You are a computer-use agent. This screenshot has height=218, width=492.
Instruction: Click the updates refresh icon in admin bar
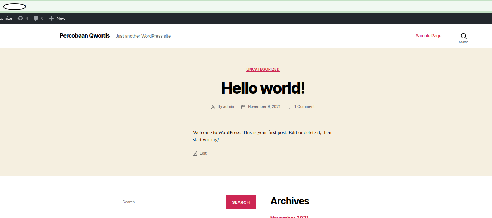[20, 18]
